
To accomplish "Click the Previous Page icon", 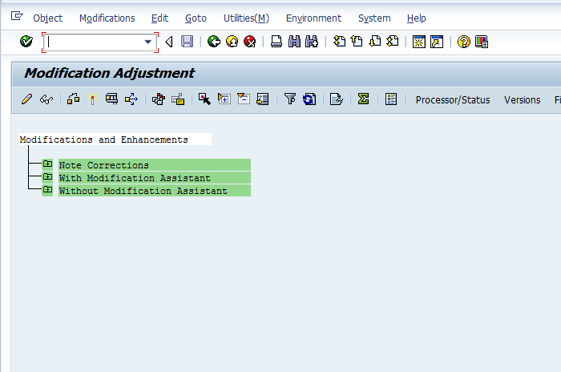I will (357, 42).
